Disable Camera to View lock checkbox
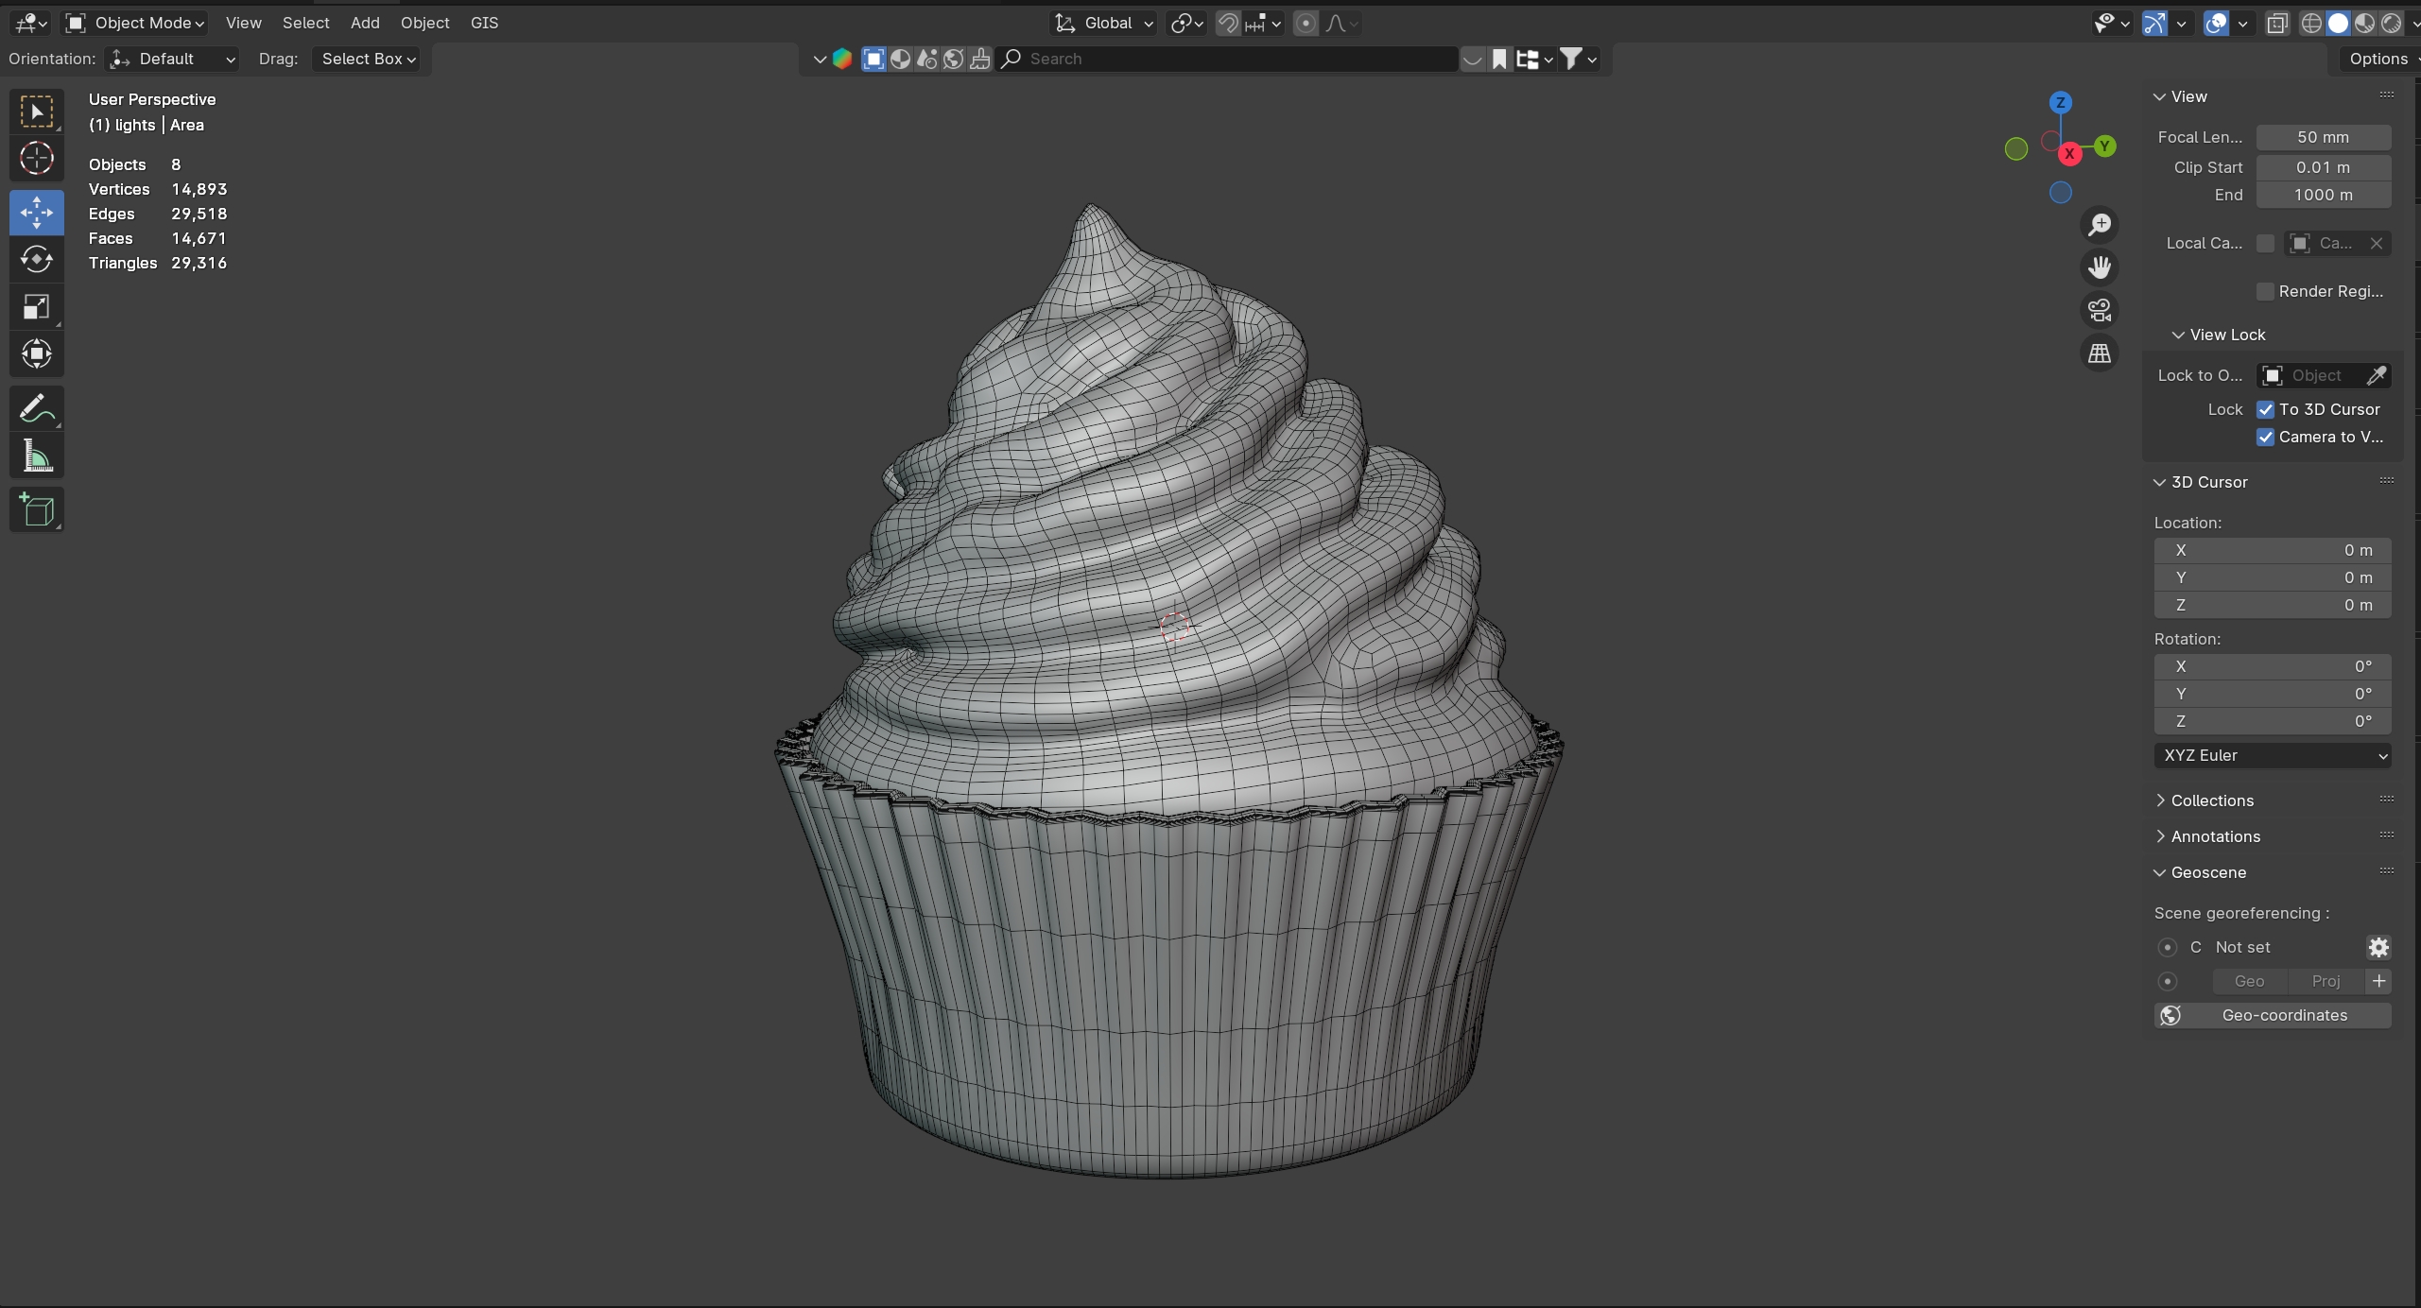Viewport: 2421px width, 1308px height. (x=2265, y=437)
